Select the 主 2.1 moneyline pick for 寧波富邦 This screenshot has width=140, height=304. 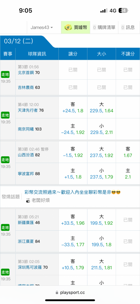coord(128,174)
